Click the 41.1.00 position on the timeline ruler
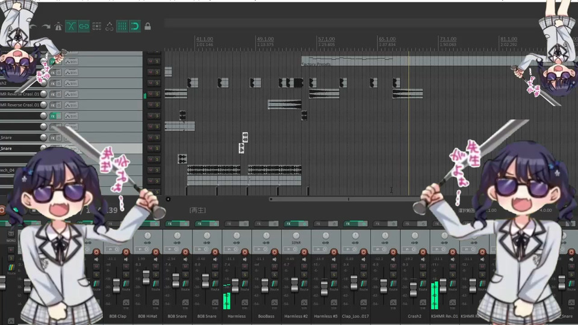 pyautogui.click(x=205, y=39)
